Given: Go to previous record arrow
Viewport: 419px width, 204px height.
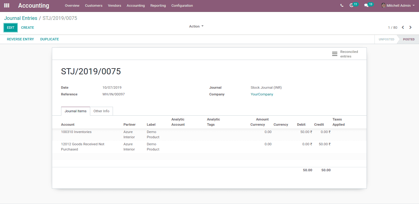Looking at the screenshot, I should [403, 28].
